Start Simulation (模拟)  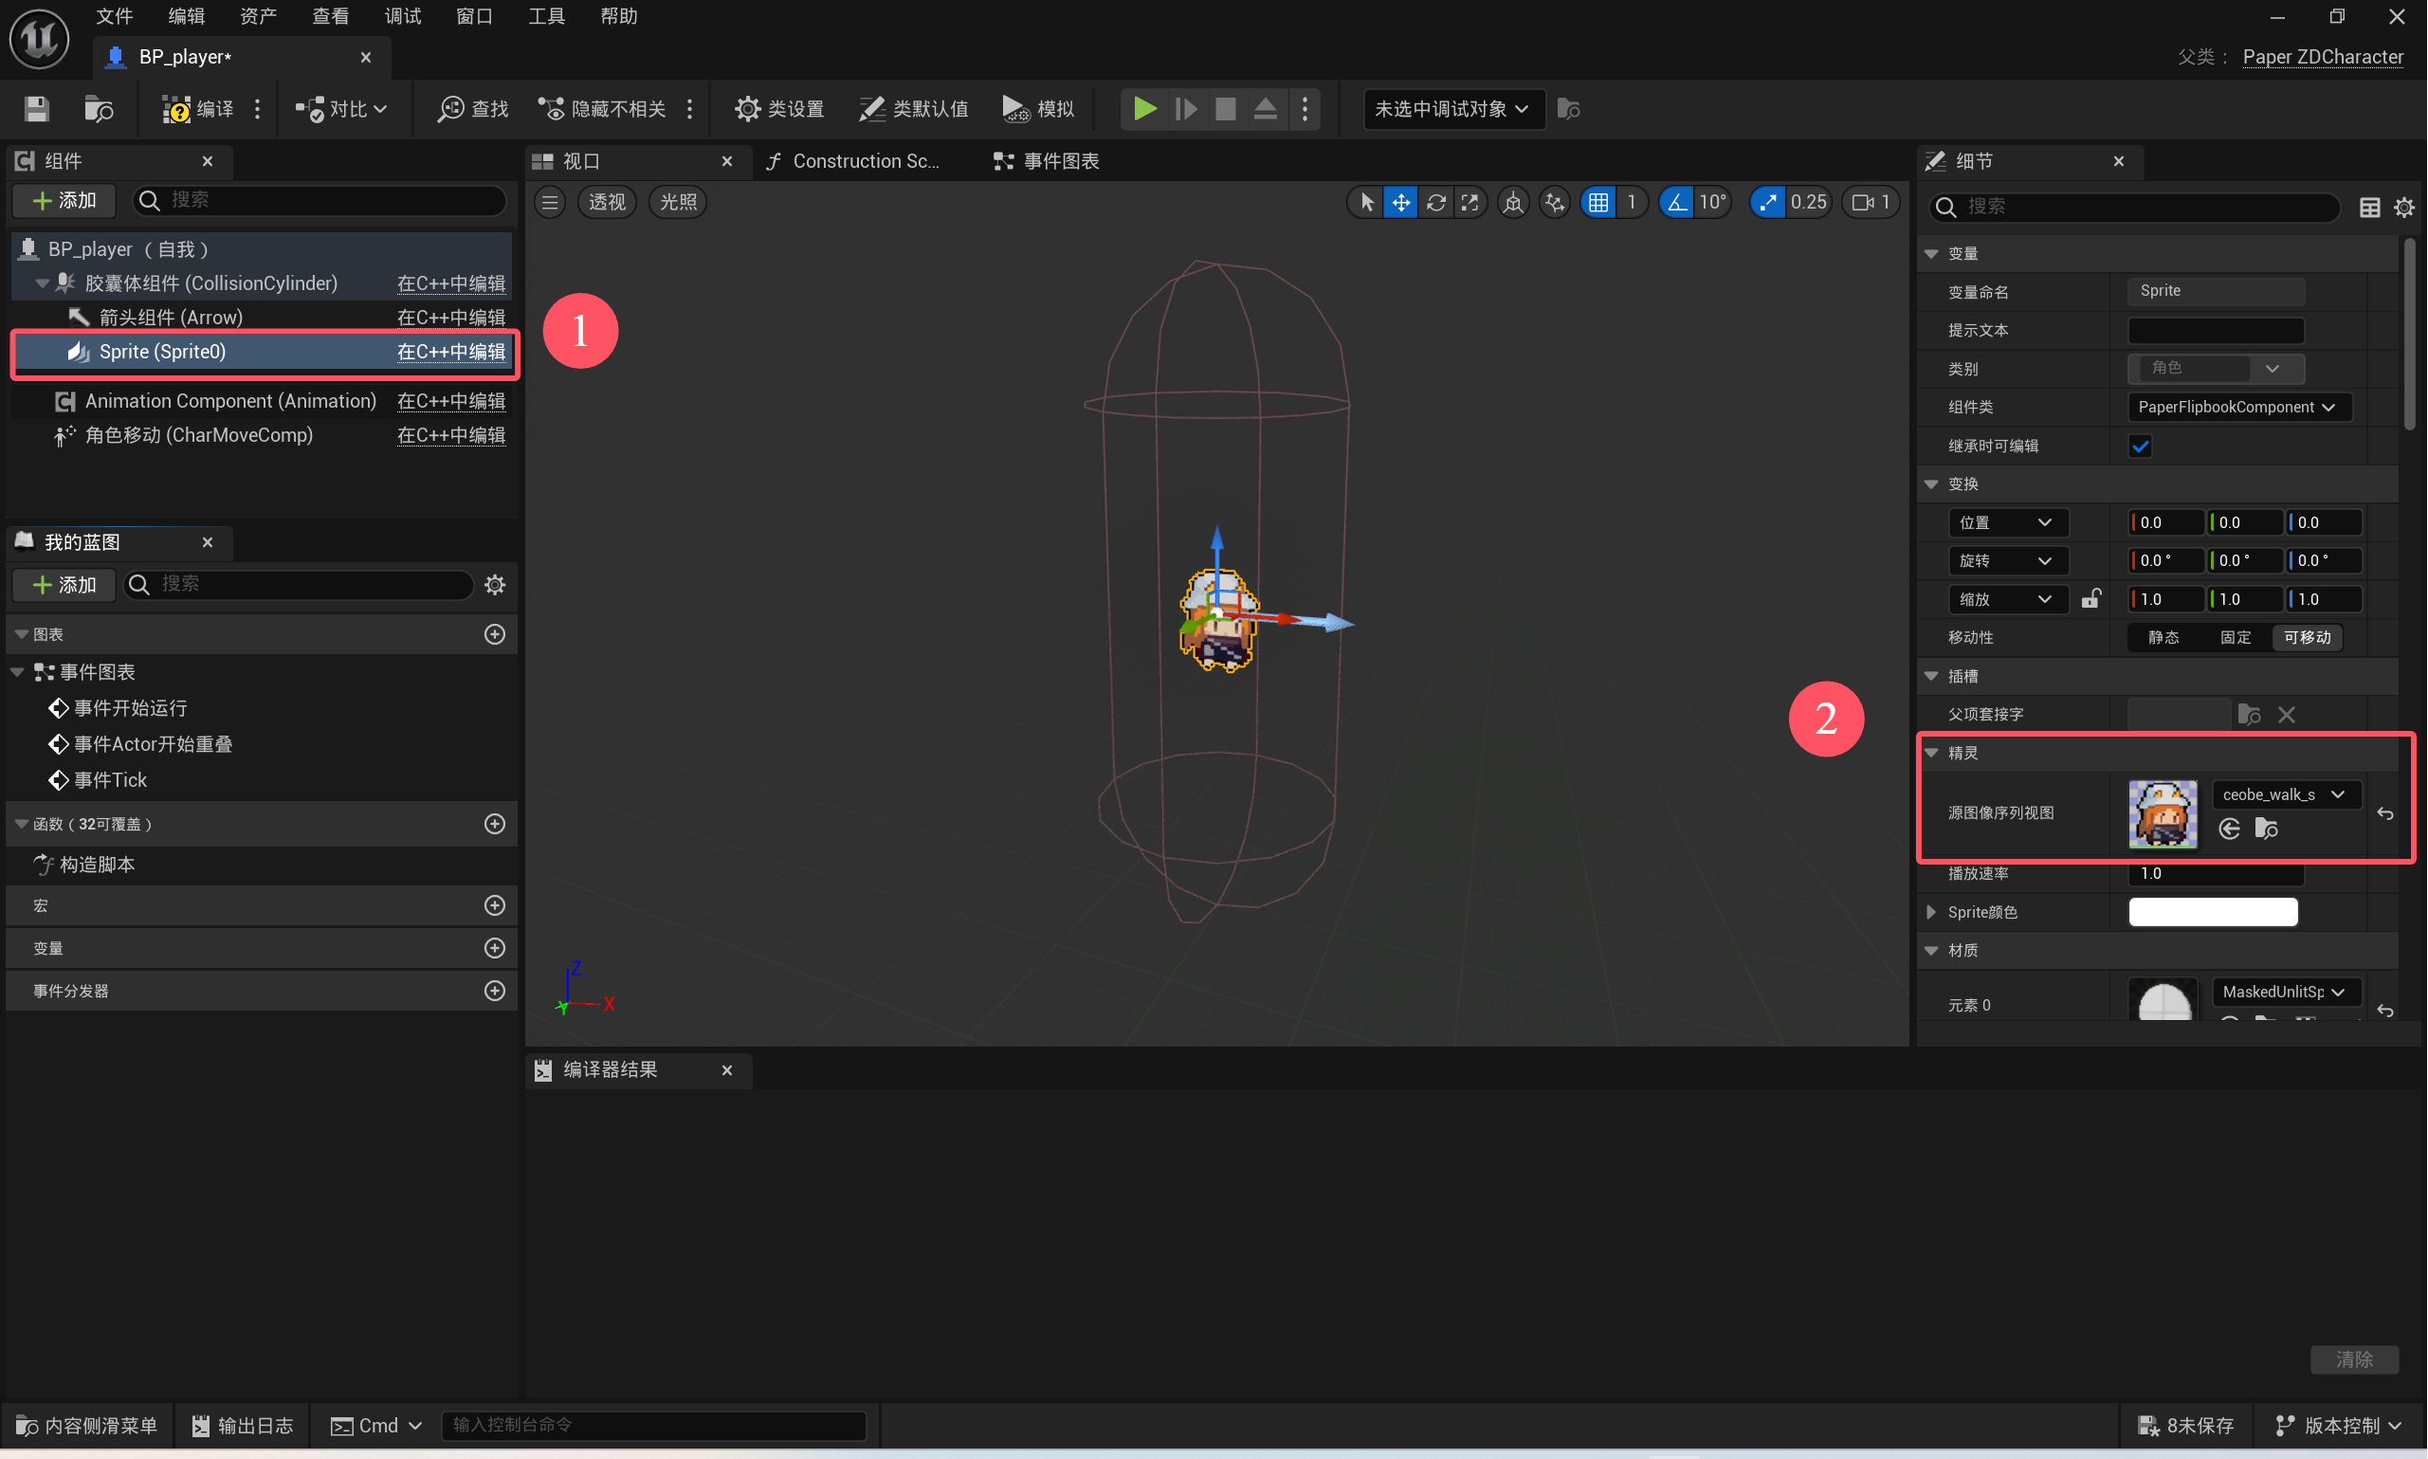tap(1039, 109)
